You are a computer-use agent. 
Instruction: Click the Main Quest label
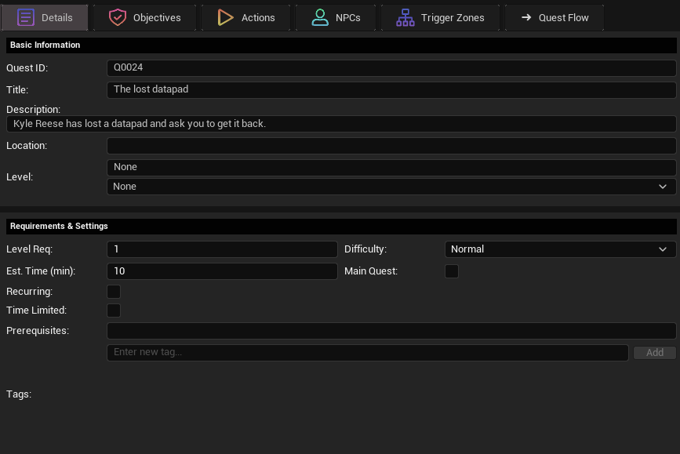371,271
